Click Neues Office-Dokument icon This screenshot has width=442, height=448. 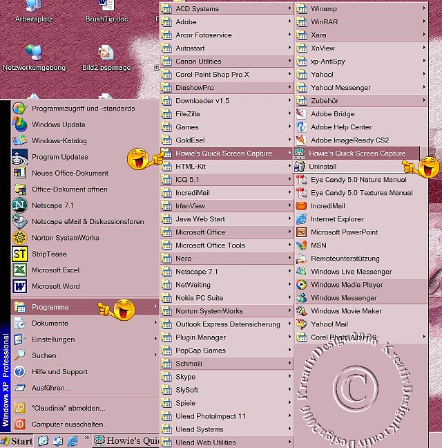(x=19, y=173)
